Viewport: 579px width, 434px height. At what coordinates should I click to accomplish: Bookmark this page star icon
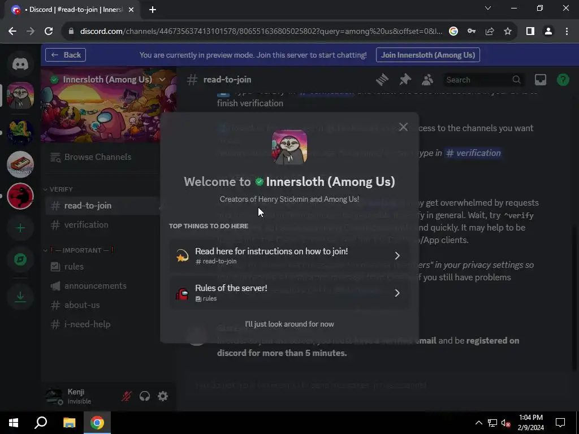tap(508, 32)
